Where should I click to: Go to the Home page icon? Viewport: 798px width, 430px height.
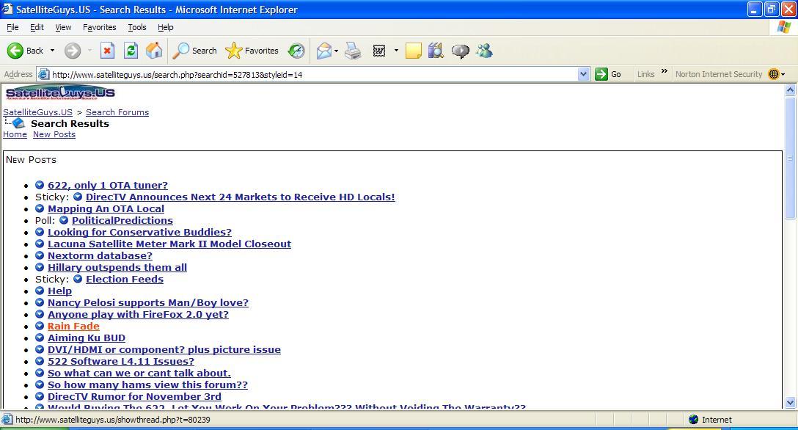click(x=154, y=51)
